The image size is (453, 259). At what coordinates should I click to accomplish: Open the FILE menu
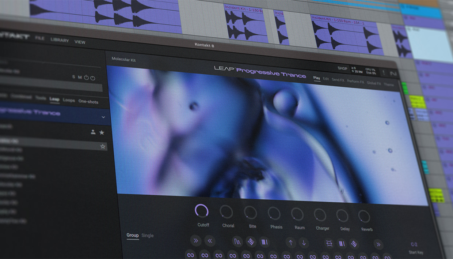pos(40,38)
